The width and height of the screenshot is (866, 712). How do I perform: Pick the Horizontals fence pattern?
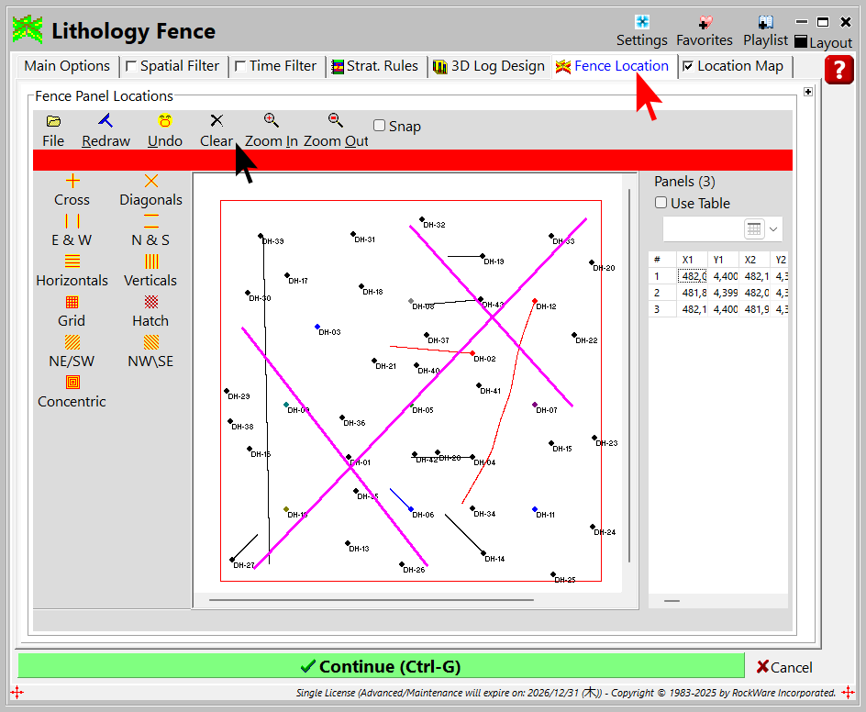tap(72, 261)
